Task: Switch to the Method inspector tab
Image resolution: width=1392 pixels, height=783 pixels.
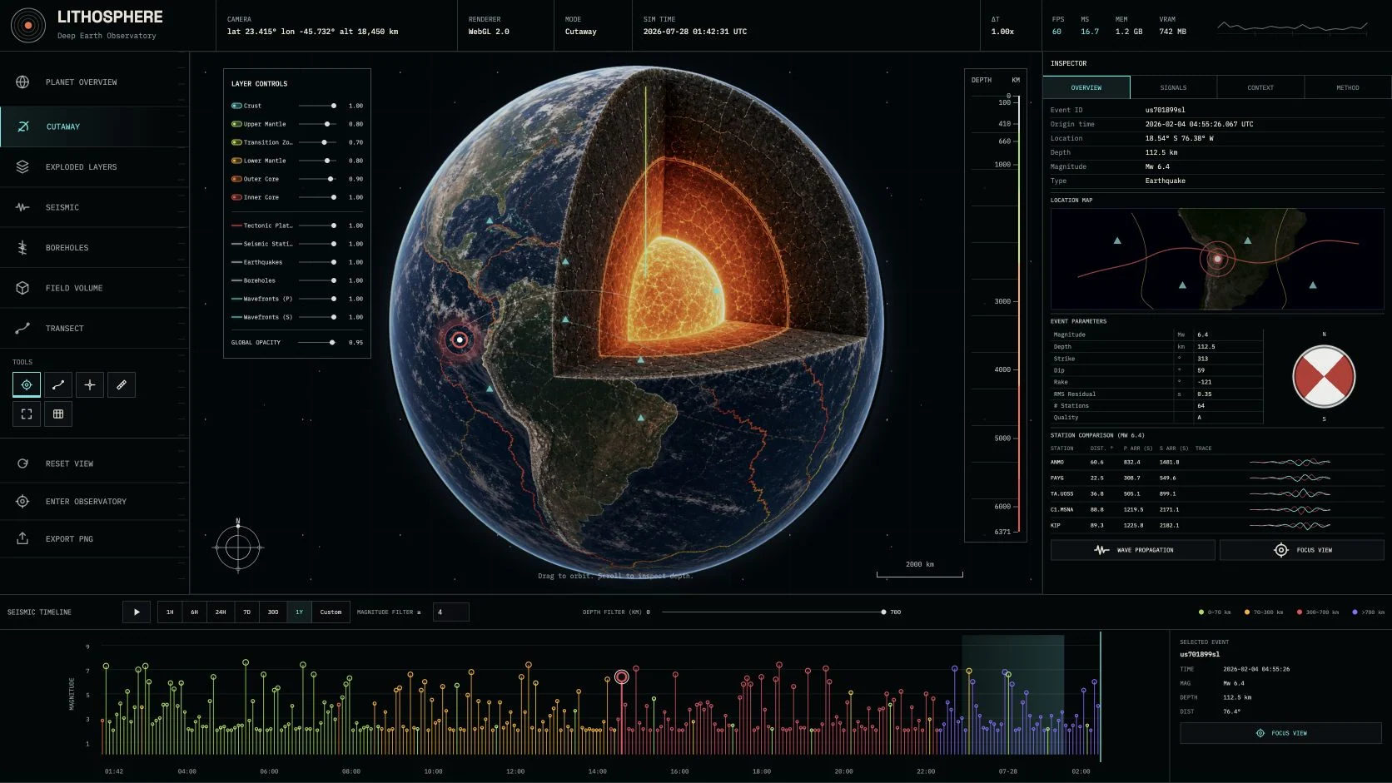Action: (x=1347, y=87)
